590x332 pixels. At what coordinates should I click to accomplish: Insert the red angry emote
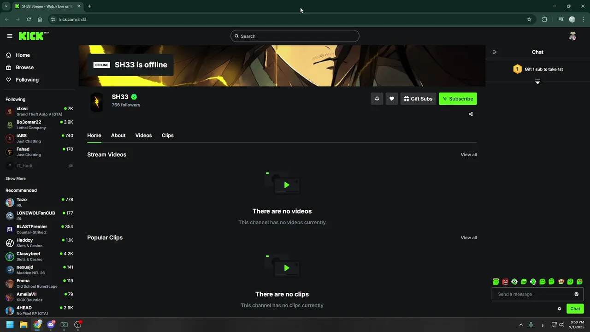click(505, 281)
